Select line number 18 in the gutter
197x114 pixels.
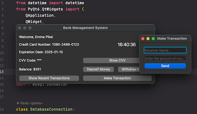pyautogui.click(x=2, y=109)
